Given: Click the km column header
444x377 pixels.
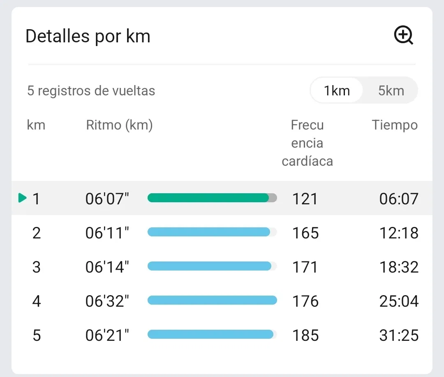Looking at the screenshot, I should click(36, 125).
